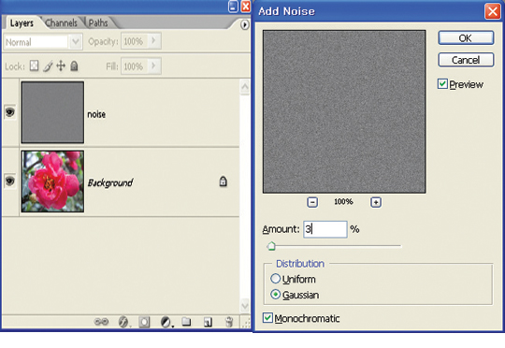Zoom out the noise preview
The image size is (505, 348).
tap(312, 202)
